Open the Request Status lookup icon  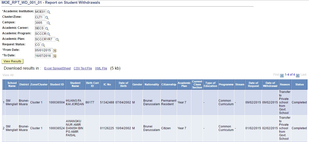[43, 45]
